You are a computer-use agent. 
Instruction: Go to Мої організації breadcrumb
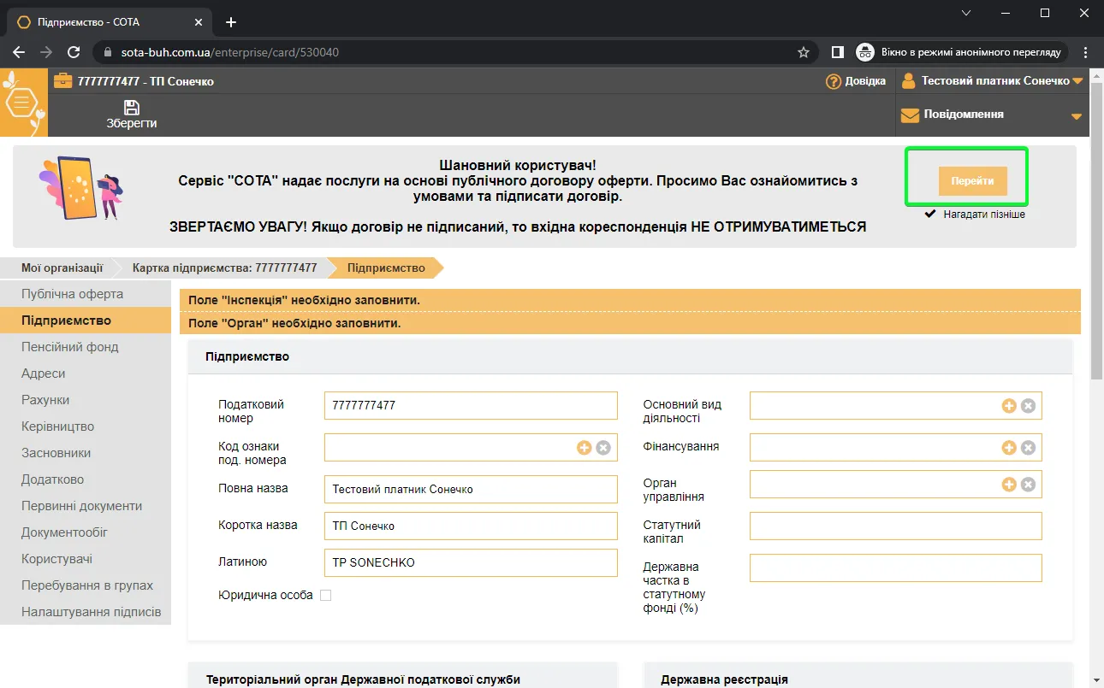click(62, 268)
